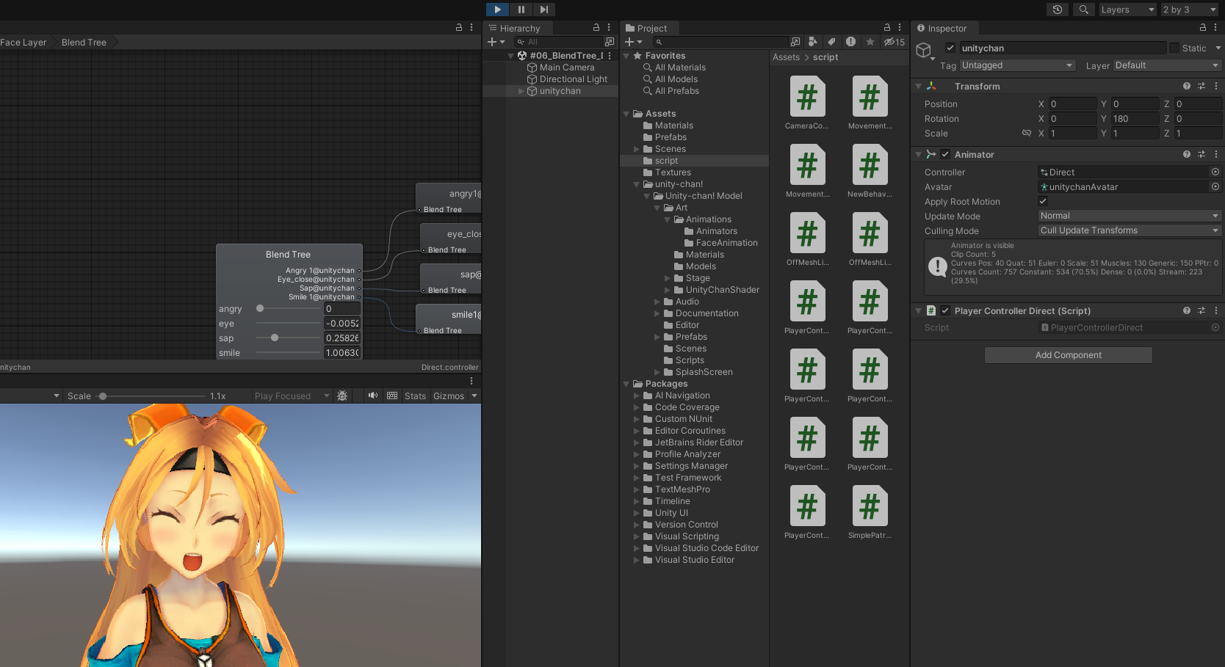Select Main Camera in the Hierarchy

point(566,68)
